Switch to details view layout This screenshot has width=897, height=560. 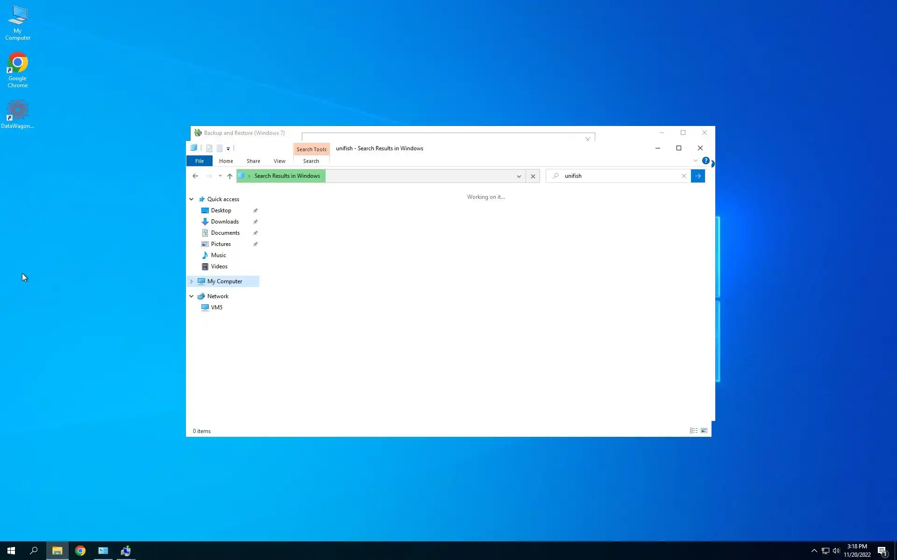693,431
